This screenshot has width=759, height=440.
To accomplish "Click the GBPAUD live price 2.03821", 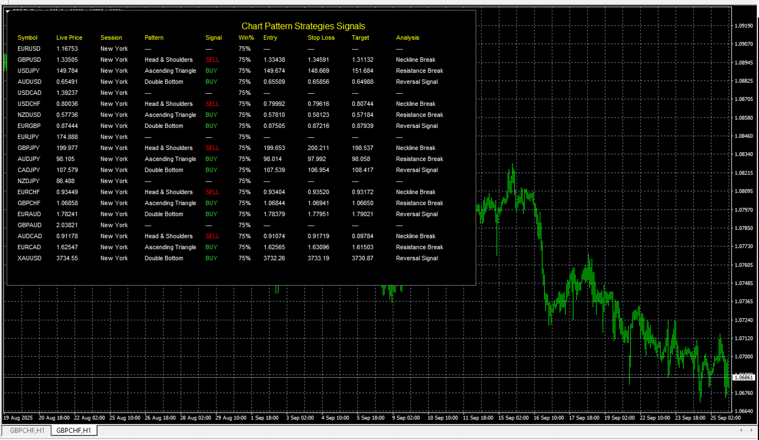I will 67,225.
